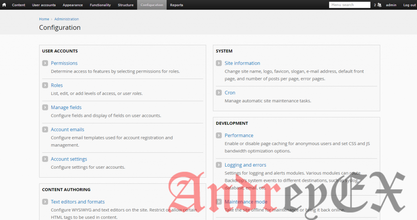
Task: Click the users icon beside the number 2
Action: [x=380, y=5]
